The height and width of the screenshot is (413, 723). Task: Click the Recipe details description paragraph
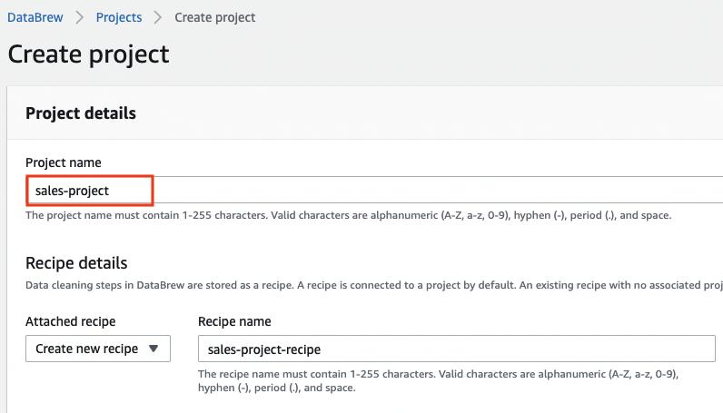(363, 285)
